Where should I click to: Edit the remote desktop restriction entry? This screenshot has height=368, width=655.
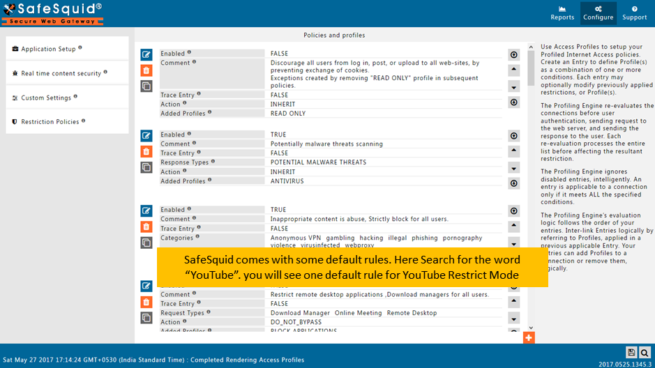coord(146,286)
